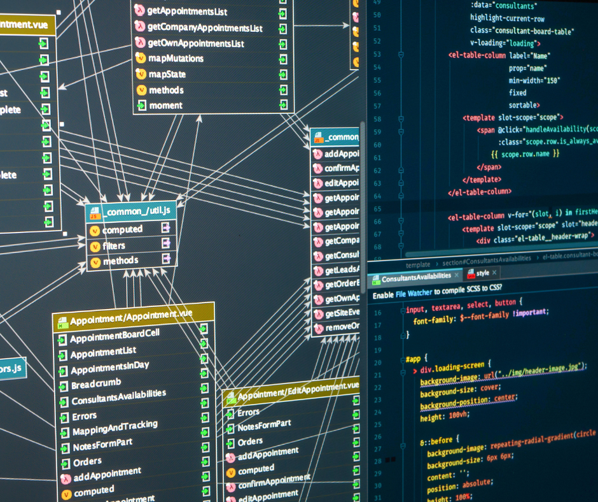Click the yellow V icon beside mapMutations
The height and width of the screenshot is (502, 598).
click(141, 58)
